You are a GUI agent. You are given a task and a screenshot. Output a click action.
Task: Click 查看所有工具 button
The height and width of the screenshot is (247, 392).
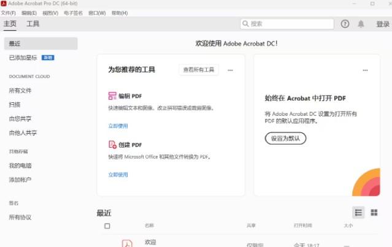pyautogui.click(x=199, y=70)
